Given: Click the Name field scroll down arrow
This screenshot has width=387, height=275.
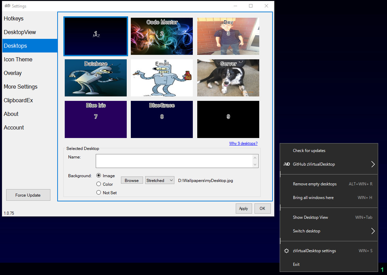Looking at the screenshot, I should click(x=255, y=164).
